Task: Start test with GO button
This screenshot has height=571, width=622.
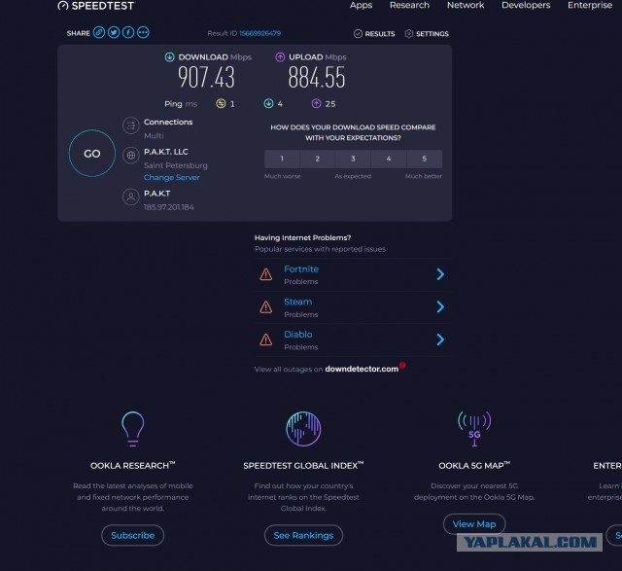Action: 92,154
